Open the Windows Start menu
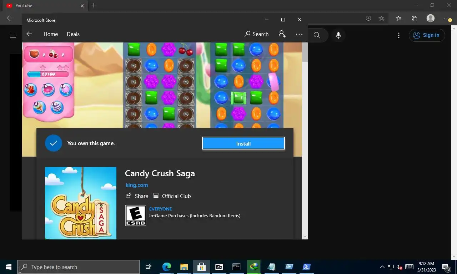457x274 pixels. 9,267
